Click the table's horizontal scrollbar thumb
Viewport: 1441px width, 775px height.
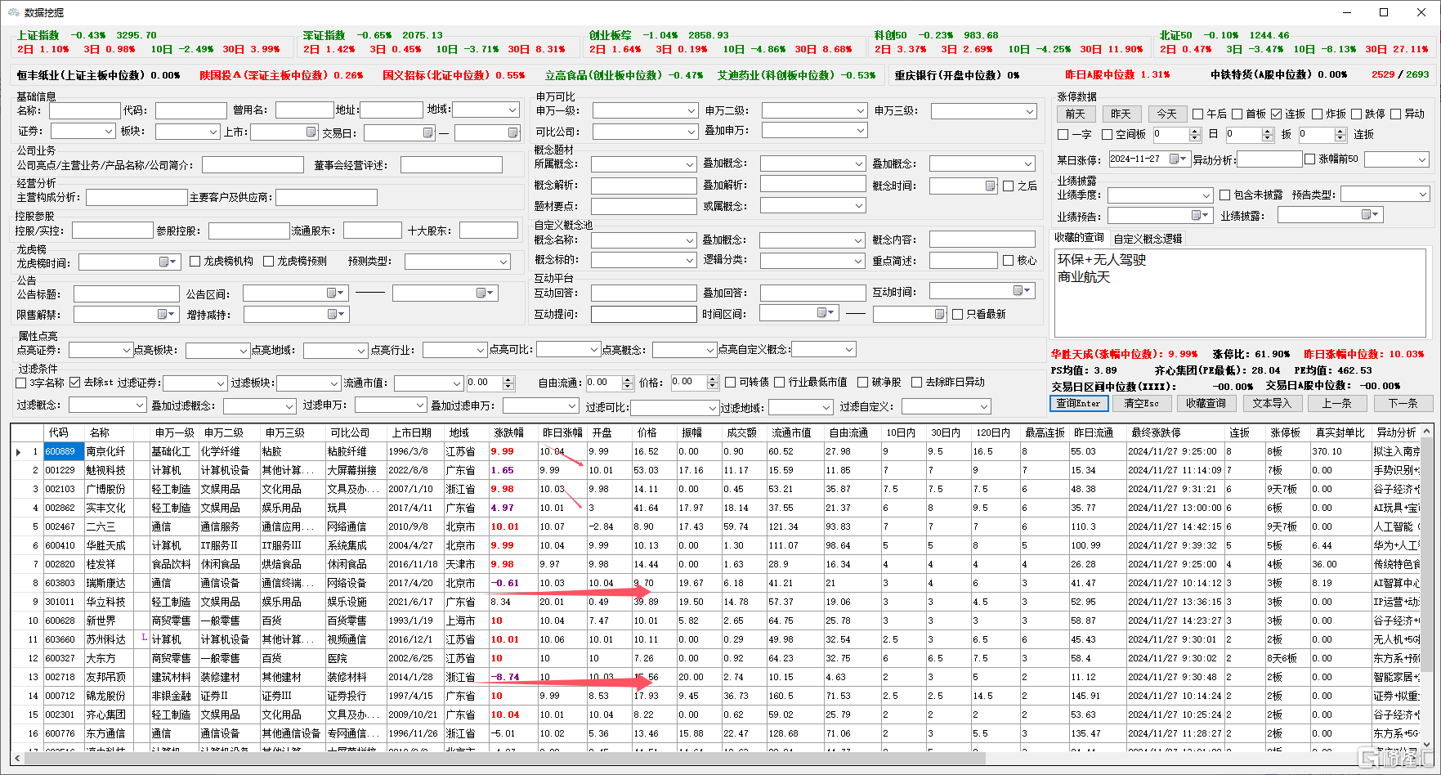504,759
